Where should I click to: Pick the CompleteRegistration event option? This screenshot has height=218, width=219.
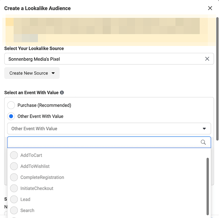point(37,177)
